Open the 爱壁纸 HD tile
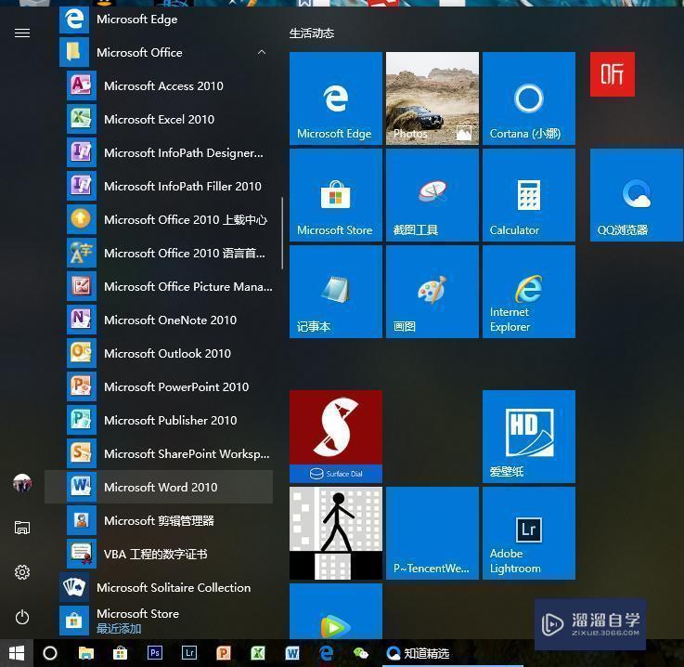The height and width of the screenshot is (667, 684). [x=529, y=437]
